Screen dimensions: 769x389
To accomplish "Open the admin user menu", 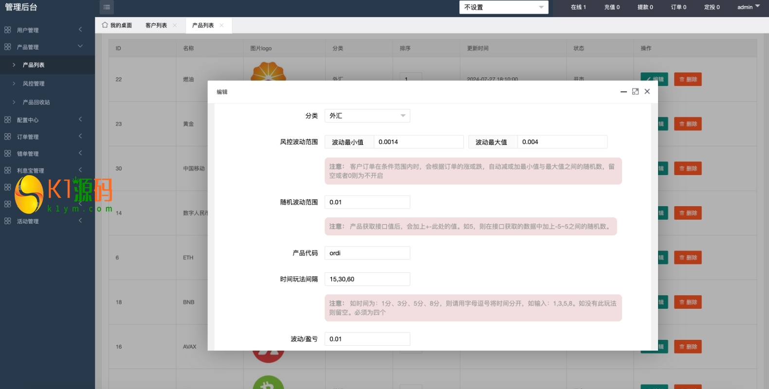I will tap(749, 7).
